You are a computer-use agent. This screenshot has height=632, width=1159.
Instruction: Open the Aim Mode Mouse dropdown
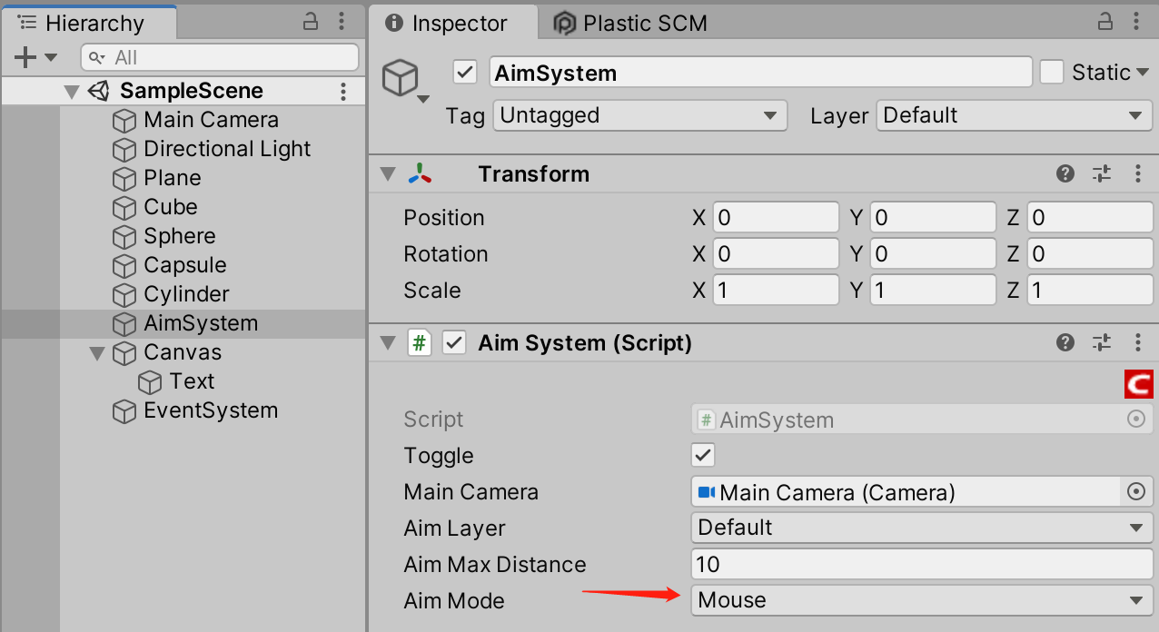click(x=922, y=600)
